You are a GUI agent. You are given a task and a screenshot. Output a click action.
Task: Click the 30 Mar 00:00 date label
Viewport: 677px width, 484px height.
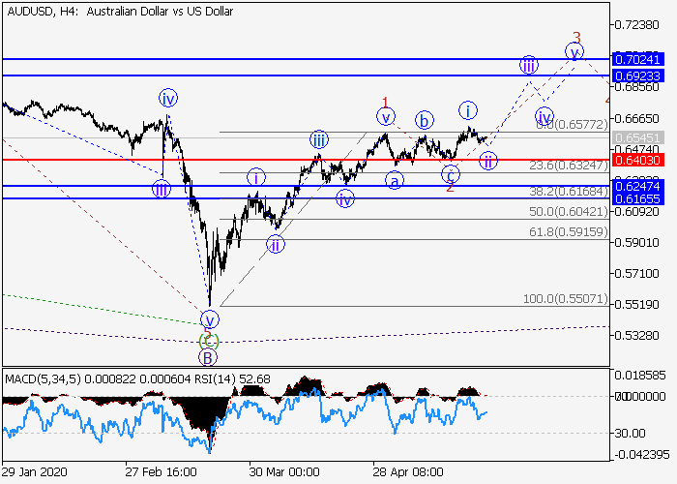[x=284, y=472]
